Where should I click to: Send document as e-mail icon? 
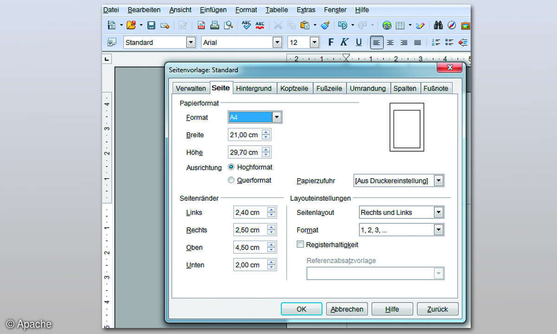pos(165,25)
